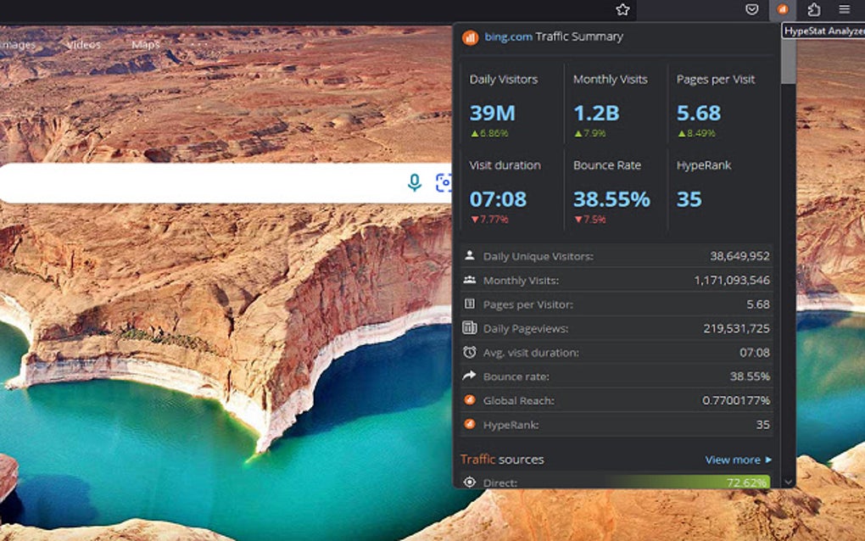
Task: Switch to the Videos tab on Bing
Action: click(82, 44)
